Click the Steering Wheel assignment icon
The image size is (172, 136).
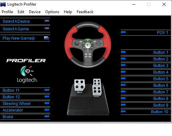click(x=47, y=103)
